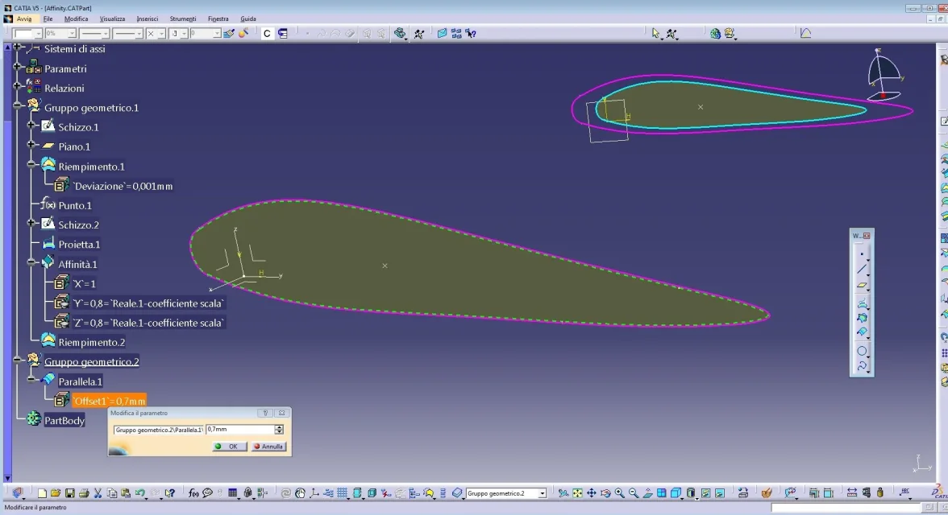Select the Proietta.1 tree item
Screen dimensions: 948x515
pos(79,245)
